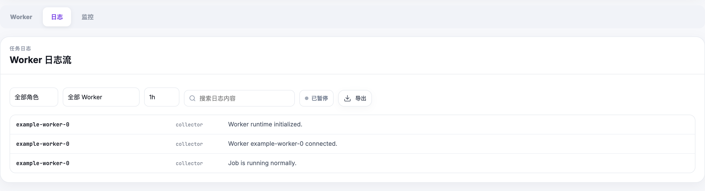Expand the 全部 Worker filter dropdown
Viewport: 705px width, 191px height.
[x=101, y=97]
